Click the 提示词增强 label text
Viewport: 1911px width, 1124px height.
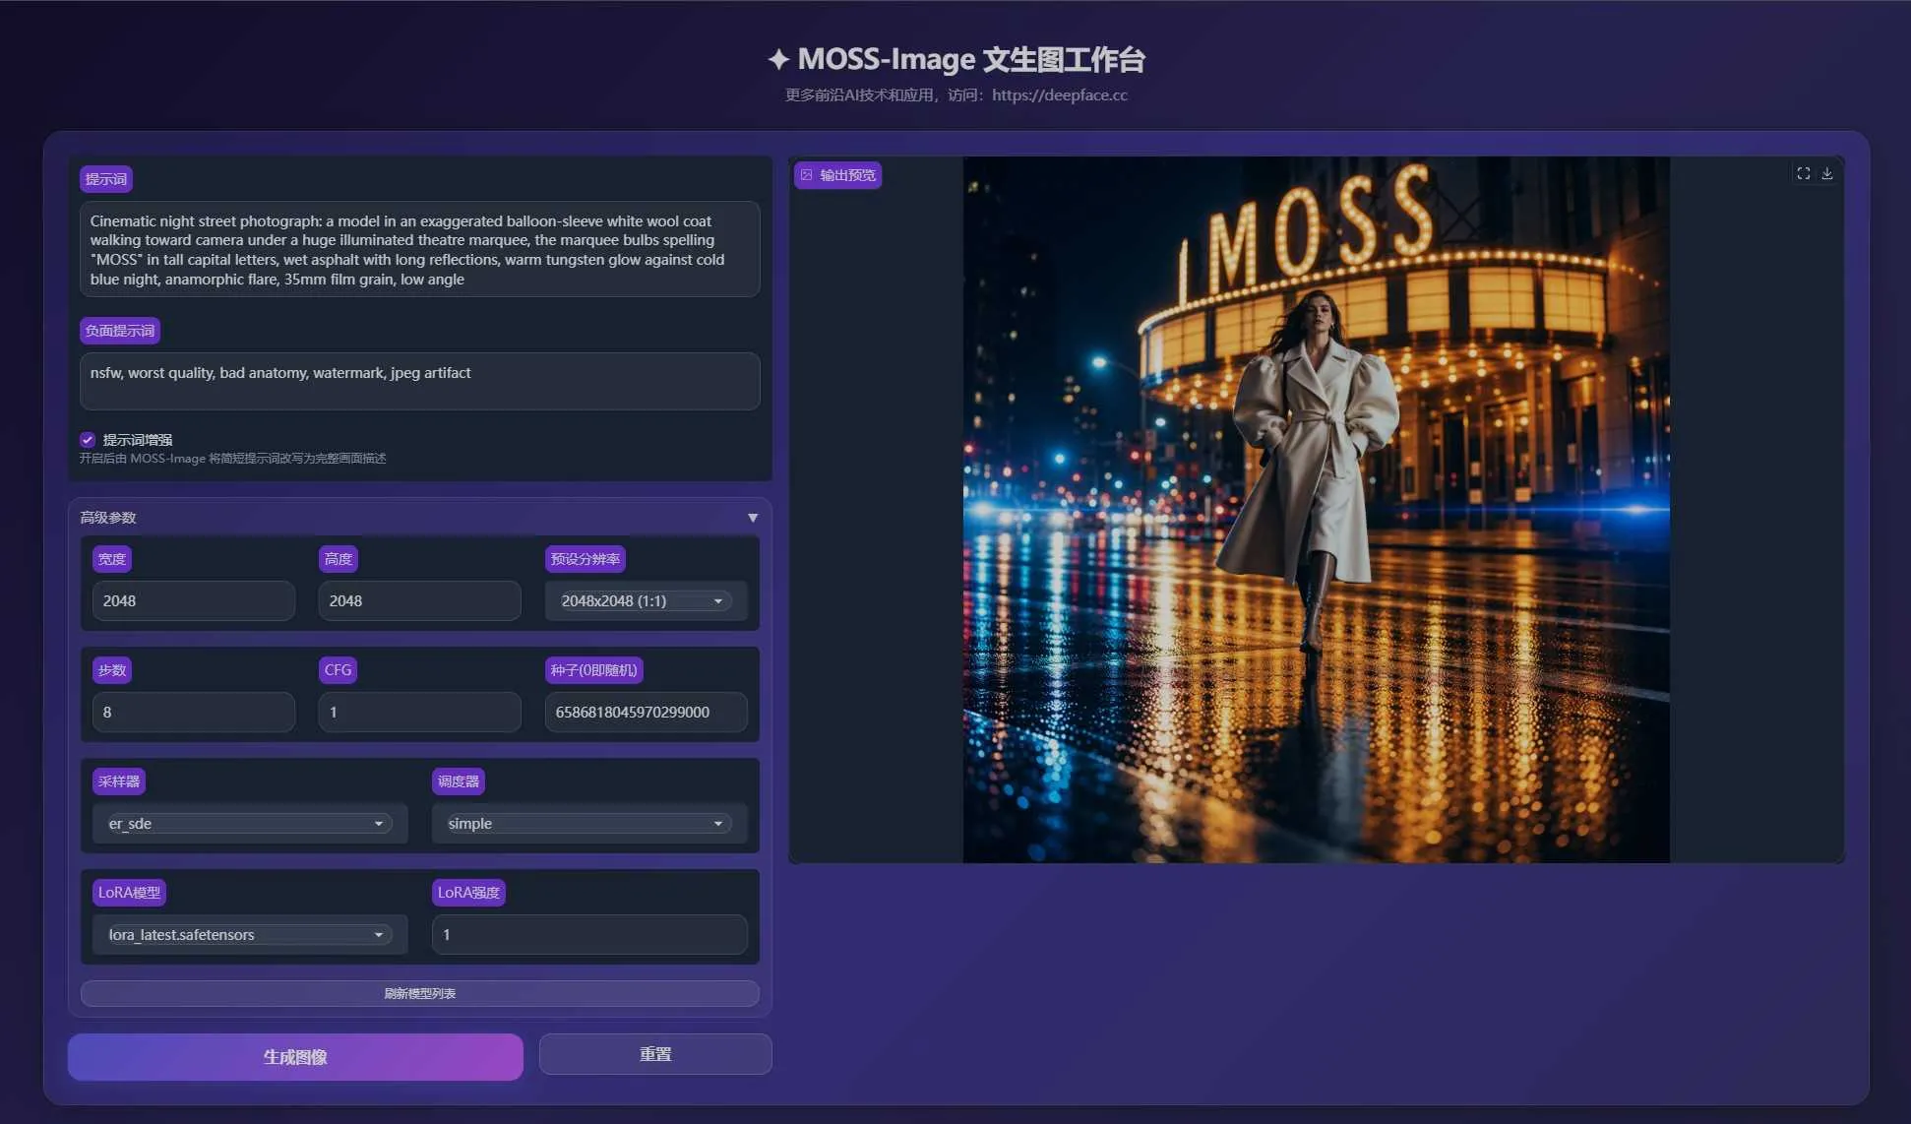click(x=138, y=440)
